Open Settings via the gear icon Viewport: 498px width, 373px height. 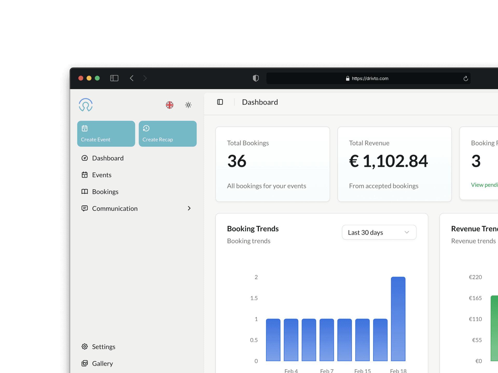(85, 346)
